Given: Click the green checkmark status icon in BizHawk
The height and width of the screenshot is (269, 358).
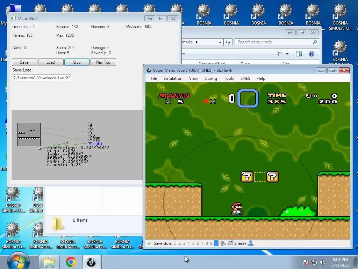Looking at the screenshot, I should (149, 243).
